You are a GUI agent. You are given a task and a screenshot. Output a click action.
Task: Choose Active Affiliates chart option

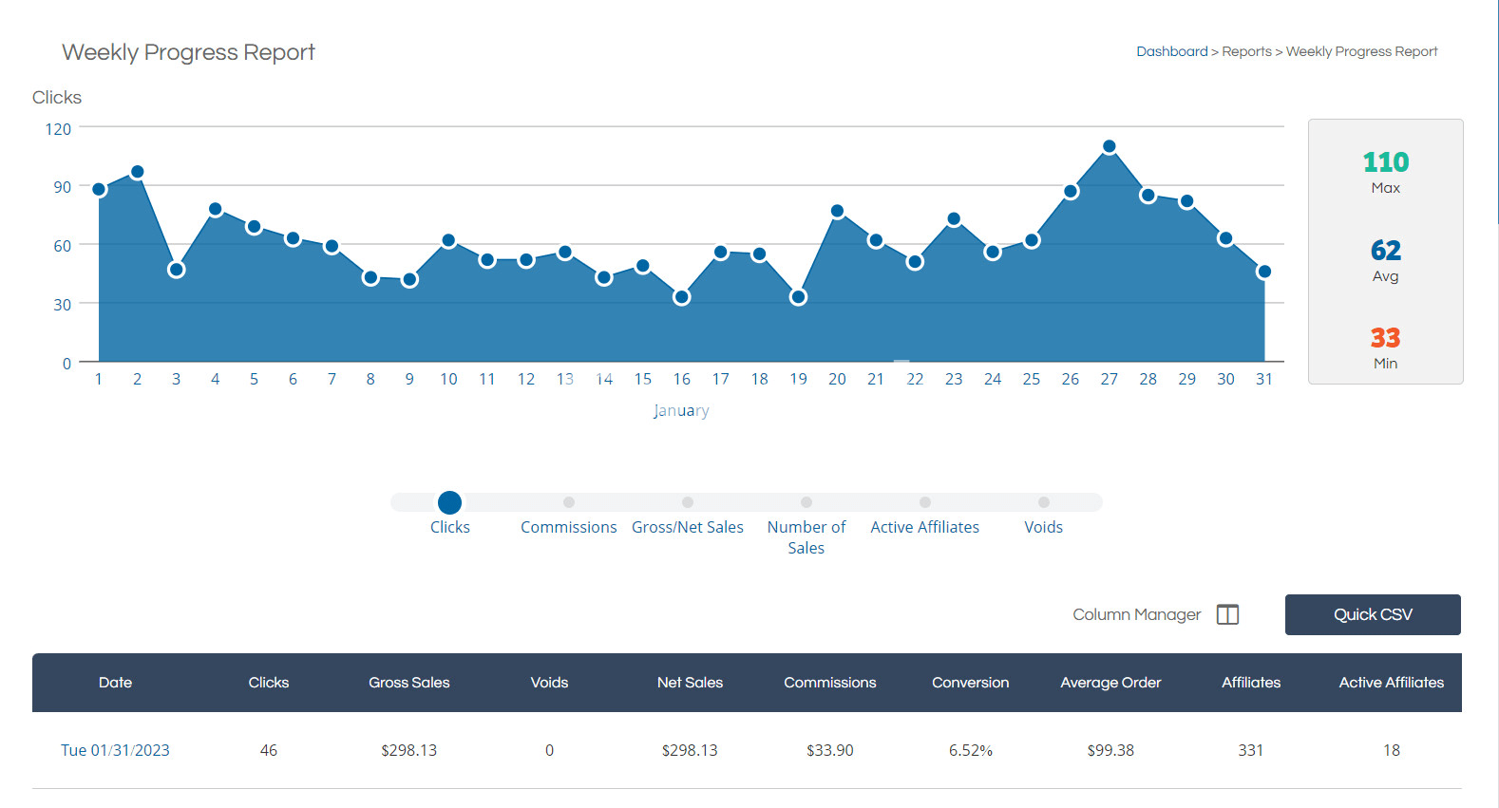click(x=924, y=502)
